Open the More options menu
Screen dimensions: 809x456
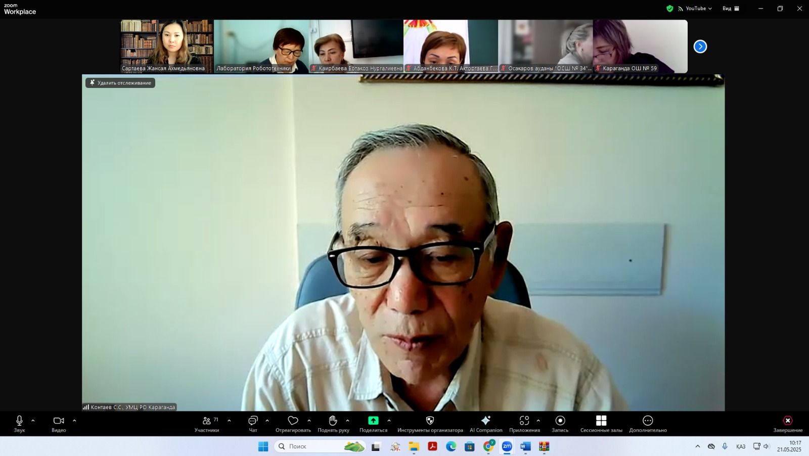648,424
